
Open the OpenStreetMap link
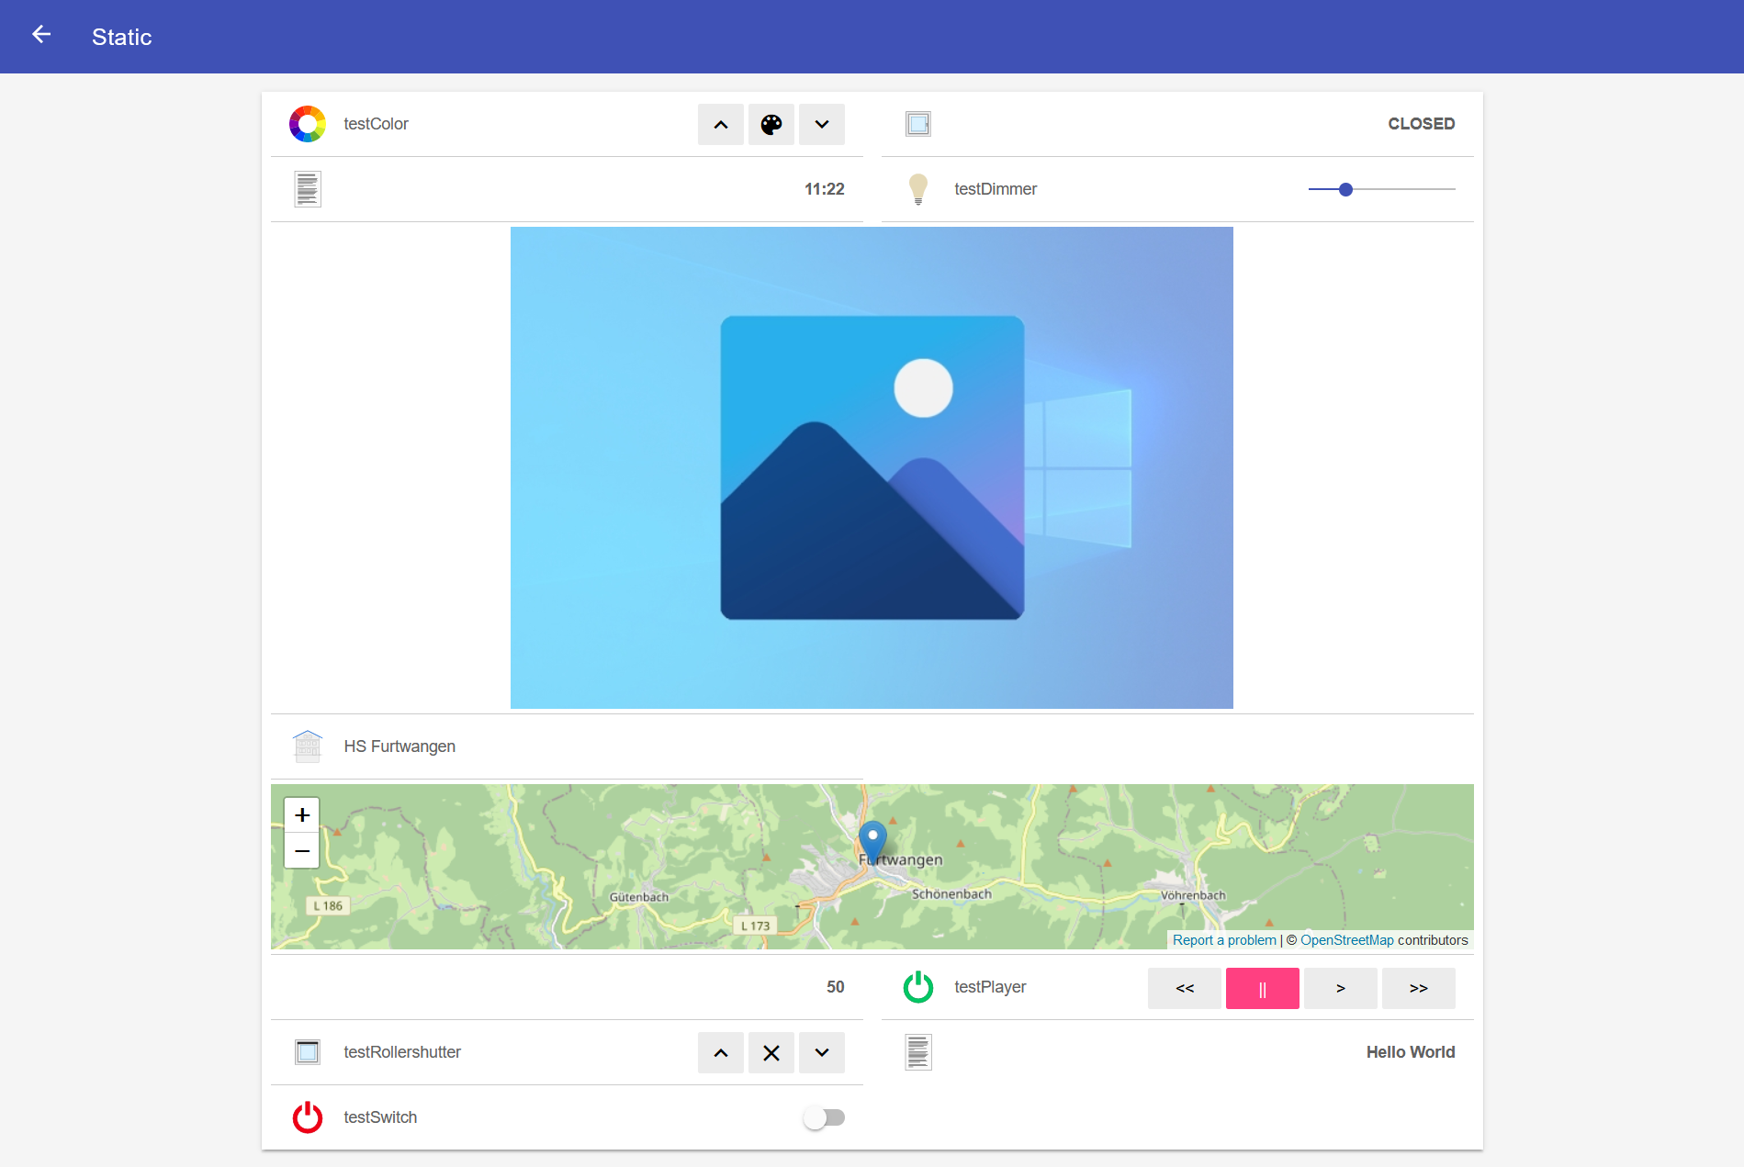pos(1347,940)
